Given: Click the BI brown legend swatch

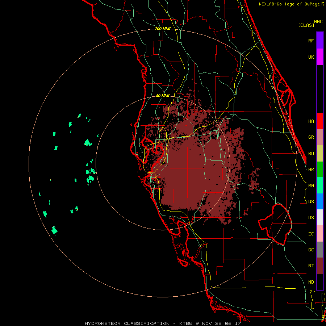Looking at the screenshot, I should click(x=320, y=266).
